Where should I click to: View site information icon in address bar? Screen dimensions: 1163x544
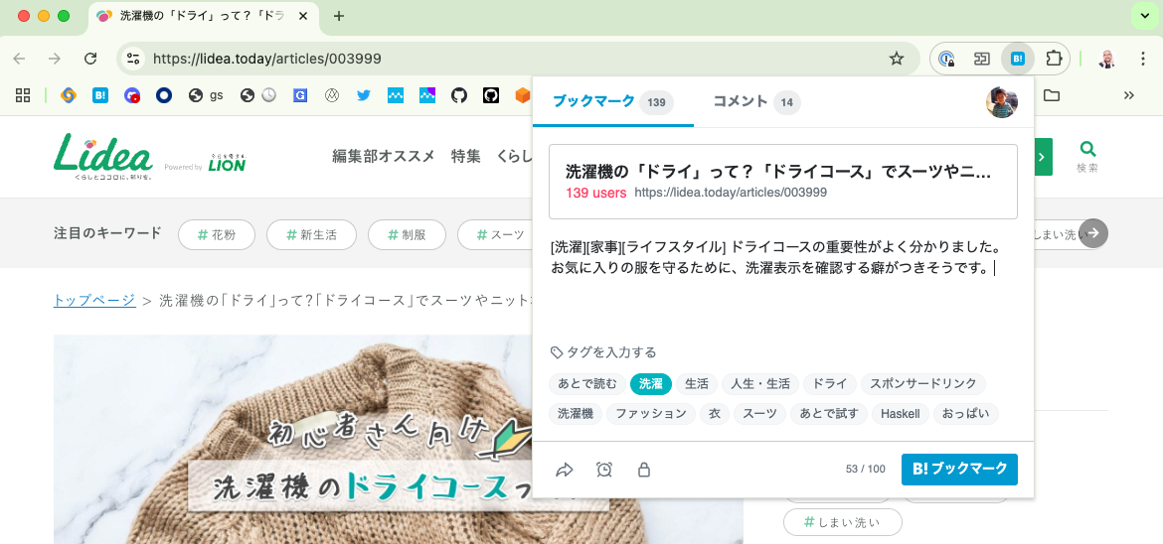pyautogui.click(x=133, y=59)
